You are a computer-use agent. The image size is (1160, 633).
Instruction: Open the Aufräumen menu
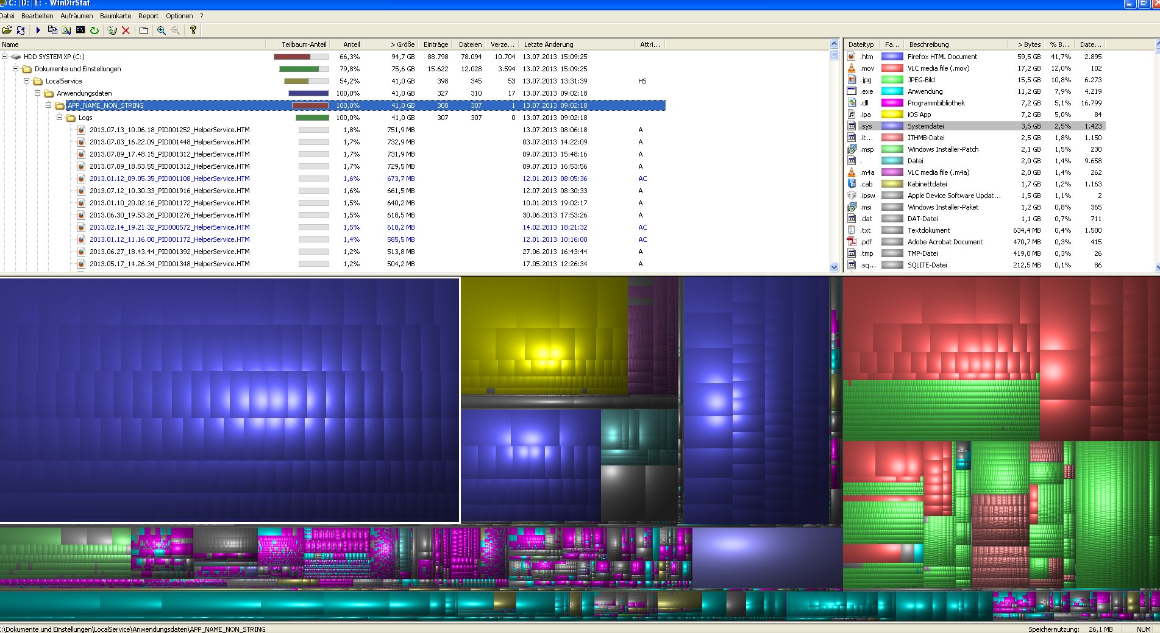point(77,16)
